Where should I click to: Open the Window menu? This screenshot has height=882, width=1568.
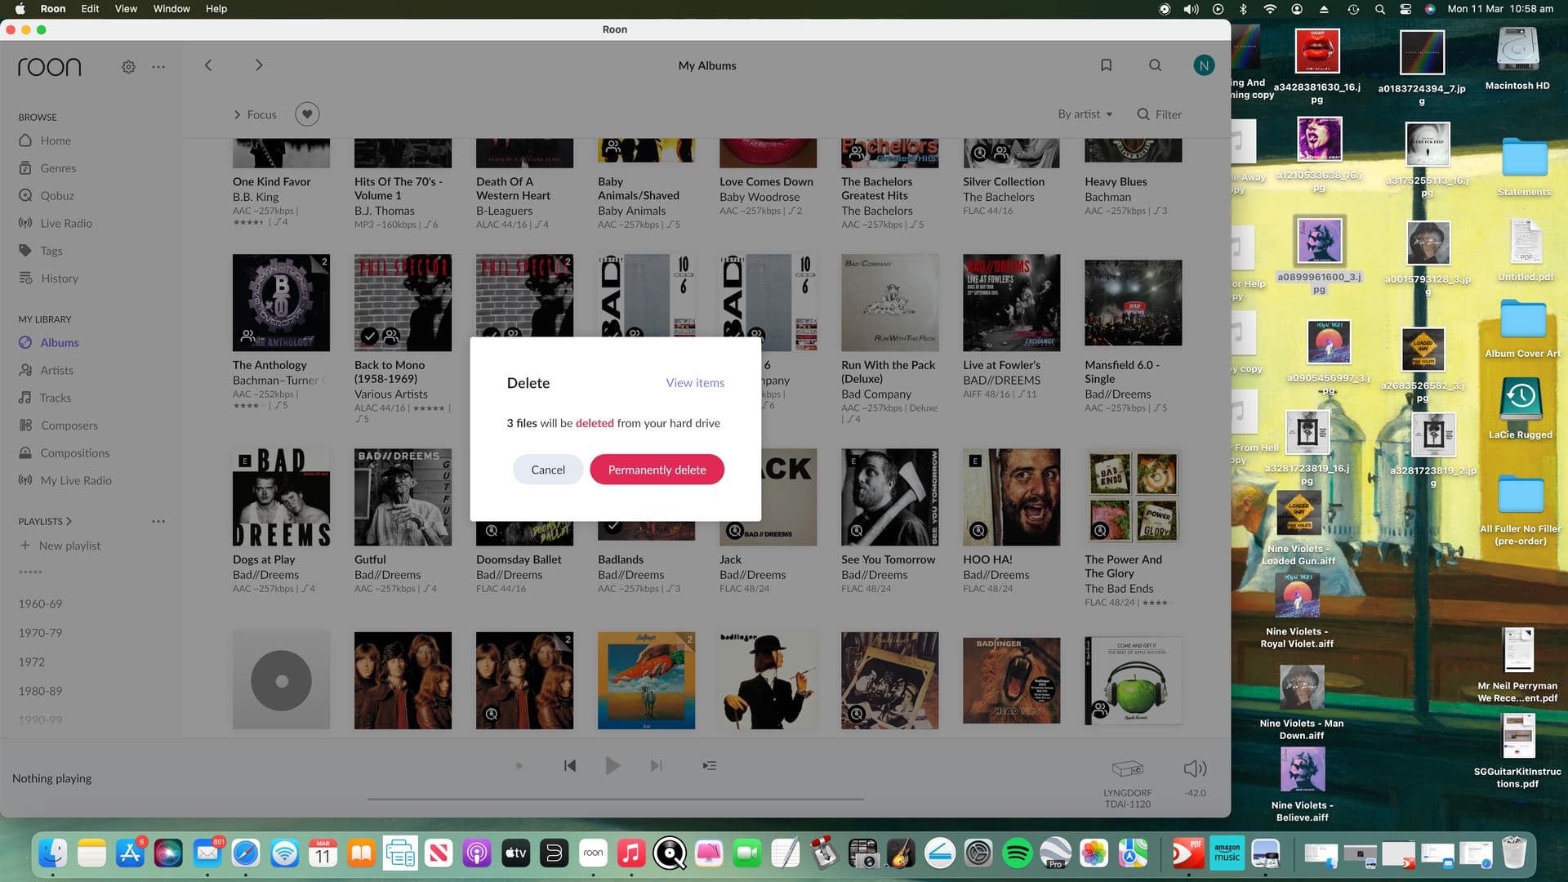pyautogui.click(x=171, y=9)
